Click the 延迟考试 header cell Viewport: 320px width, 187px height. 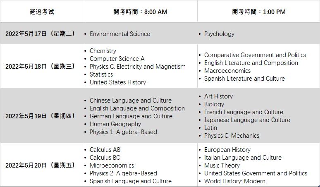click(x=42, y=12)
